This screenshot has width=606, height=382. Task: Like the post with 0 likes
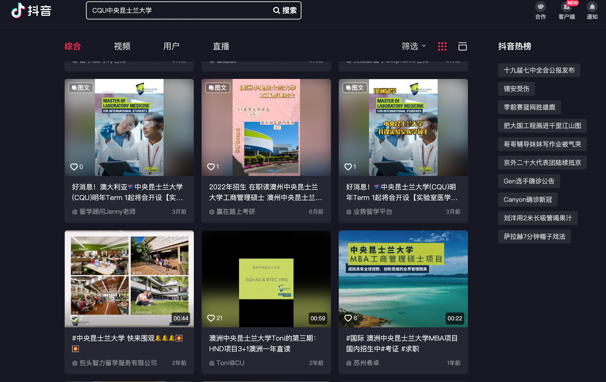[74, 167]
